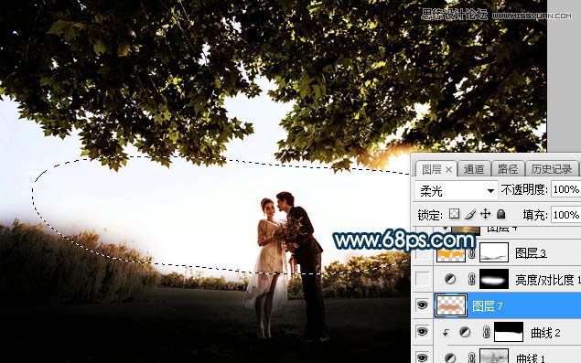Toggle lock all padlock icon
This screenshot has height=363, width=581.
pos(501,214)
